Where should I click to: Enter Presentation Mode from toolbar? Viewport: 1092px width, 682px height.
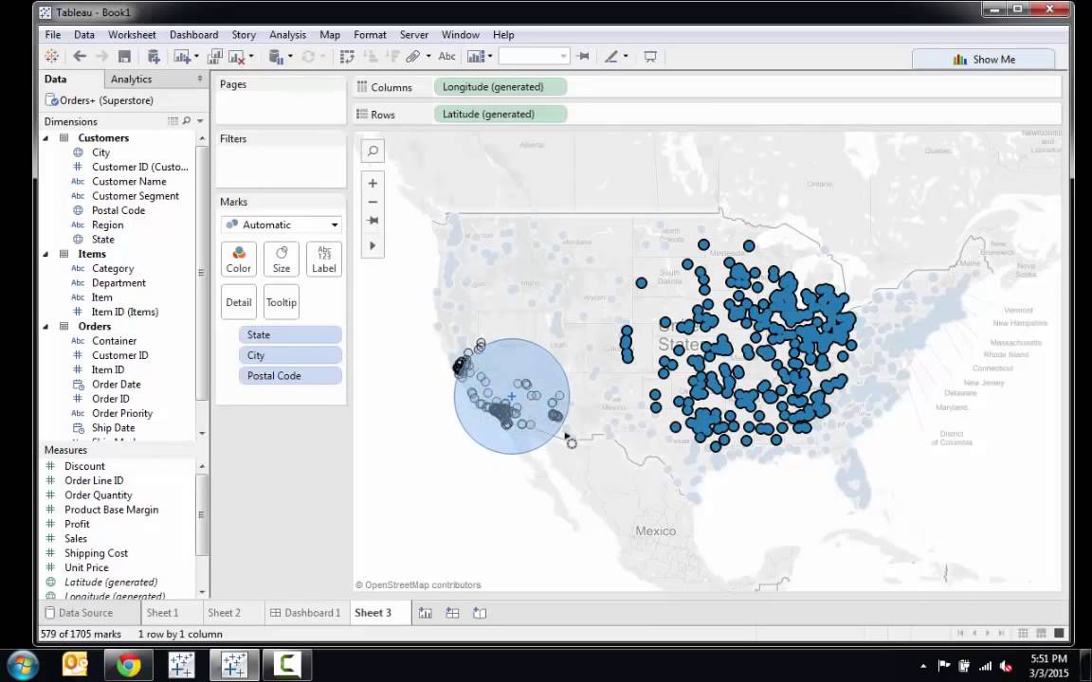coord(650,57)
